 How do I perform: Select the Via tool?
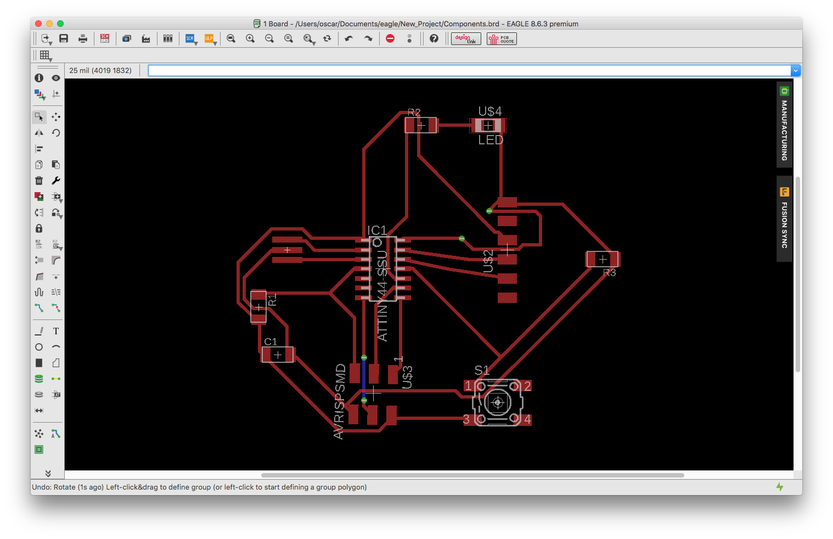click(39, 379)
